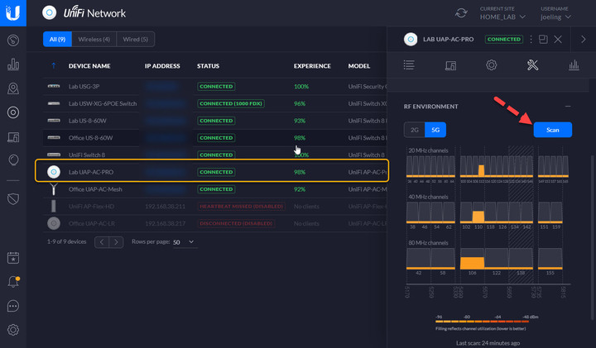Click the refresh sync icon in header
596x348 pixels.
(x=461, y=13)
